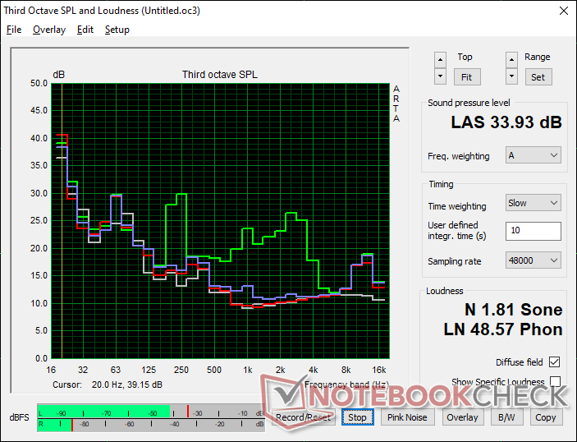This screenshot has width=577, height=442.
Task: Open the Time weighting dropdown
Action: tap(533, 203)
